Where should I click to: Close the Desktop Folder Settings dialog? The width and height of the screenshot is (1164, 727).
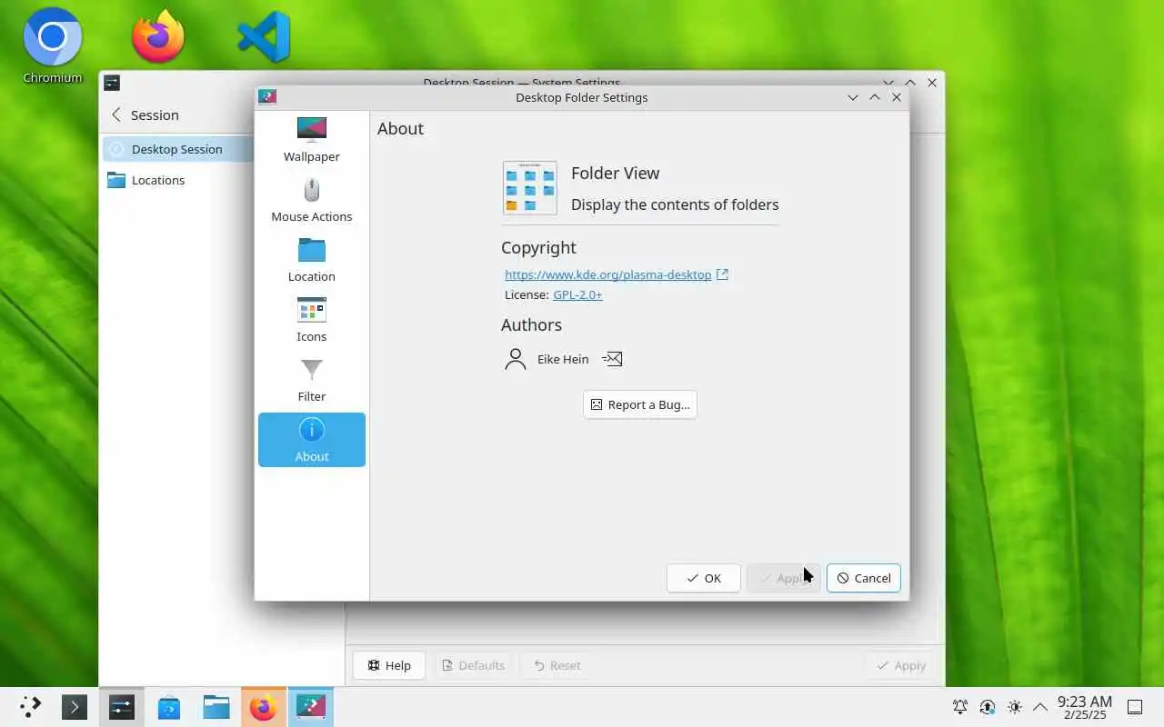[897, 97]
